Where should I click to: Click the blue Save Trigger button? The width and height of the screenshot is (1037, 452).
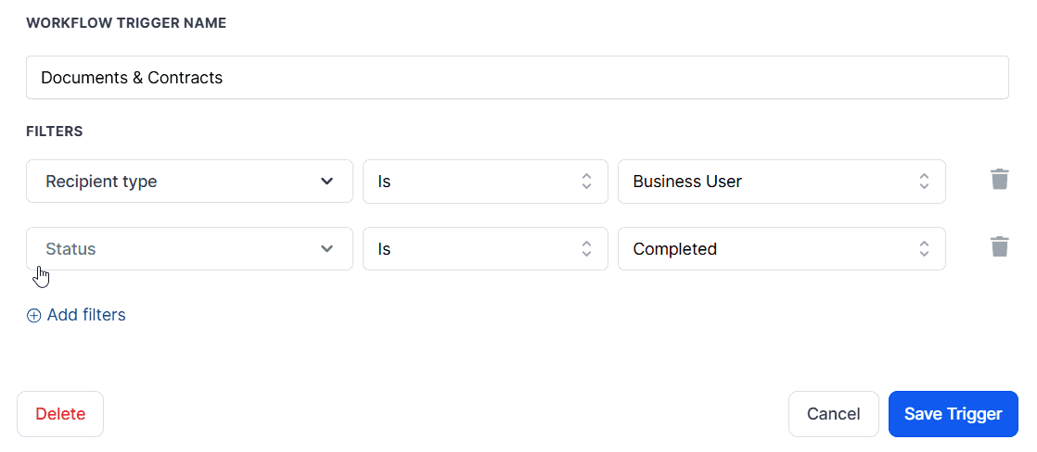tap(953, 414)
